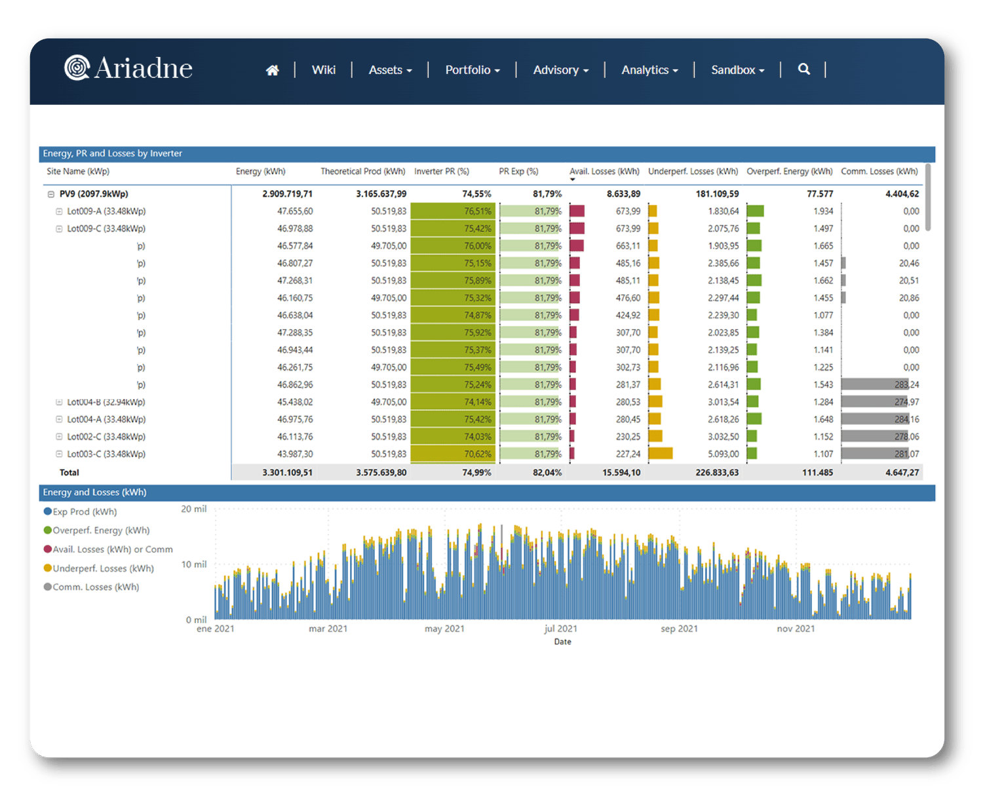Collapse the PV9 row in the table
This screenshot has width=983, height=796.
[51, 193]
